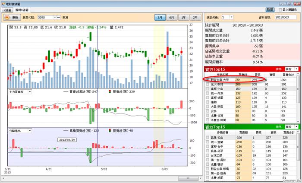The width and height of the screenshot is (302, 183).
Task: Click the chart horizontal scrollbar thumb
Action: (188, 178)
